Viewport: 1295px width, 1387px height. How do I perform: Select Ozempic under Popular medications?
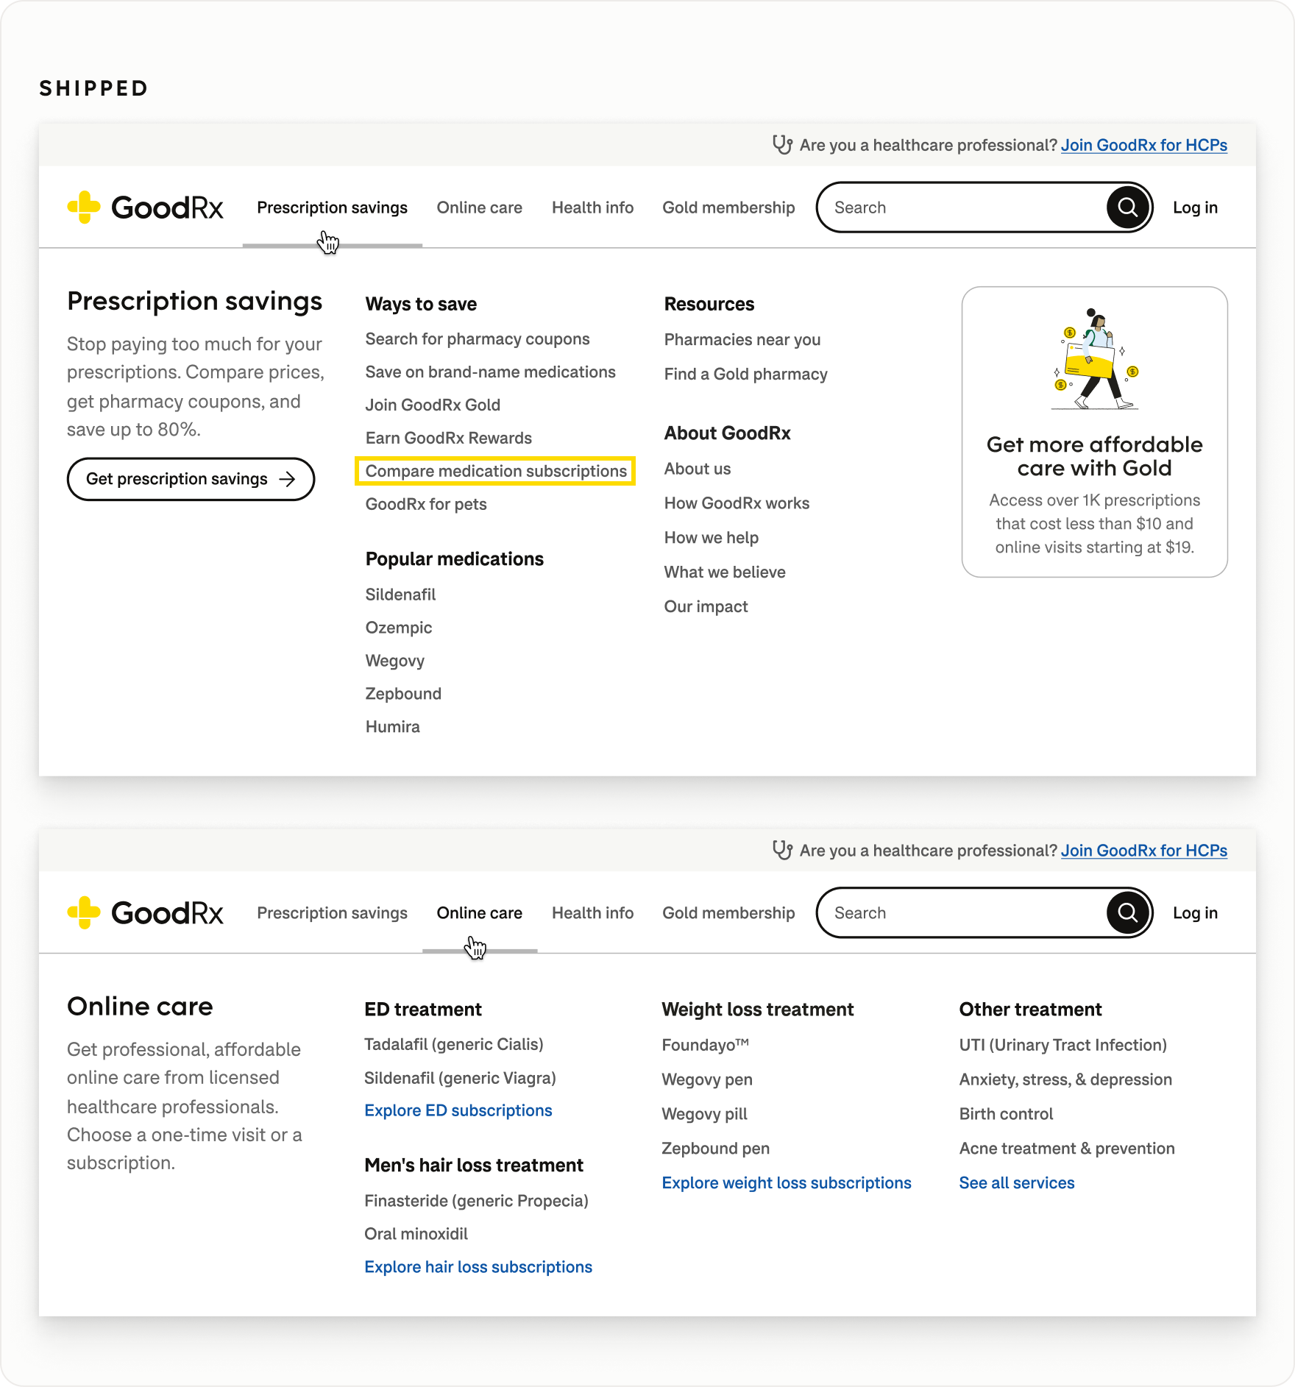click(x=399, y=628)
